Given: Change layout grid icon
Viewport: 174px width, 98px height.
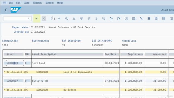Looking at the screenshot, I should (149, 19).
